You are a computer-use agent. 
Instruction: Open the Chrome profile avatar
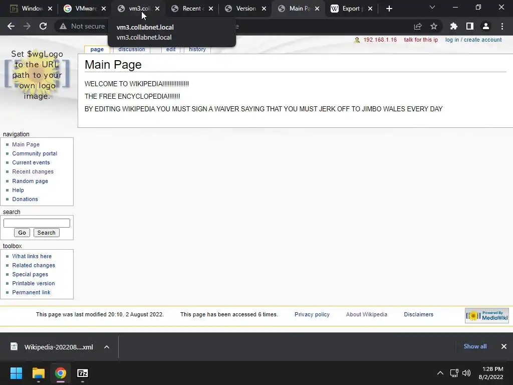[x=486, y=26]
